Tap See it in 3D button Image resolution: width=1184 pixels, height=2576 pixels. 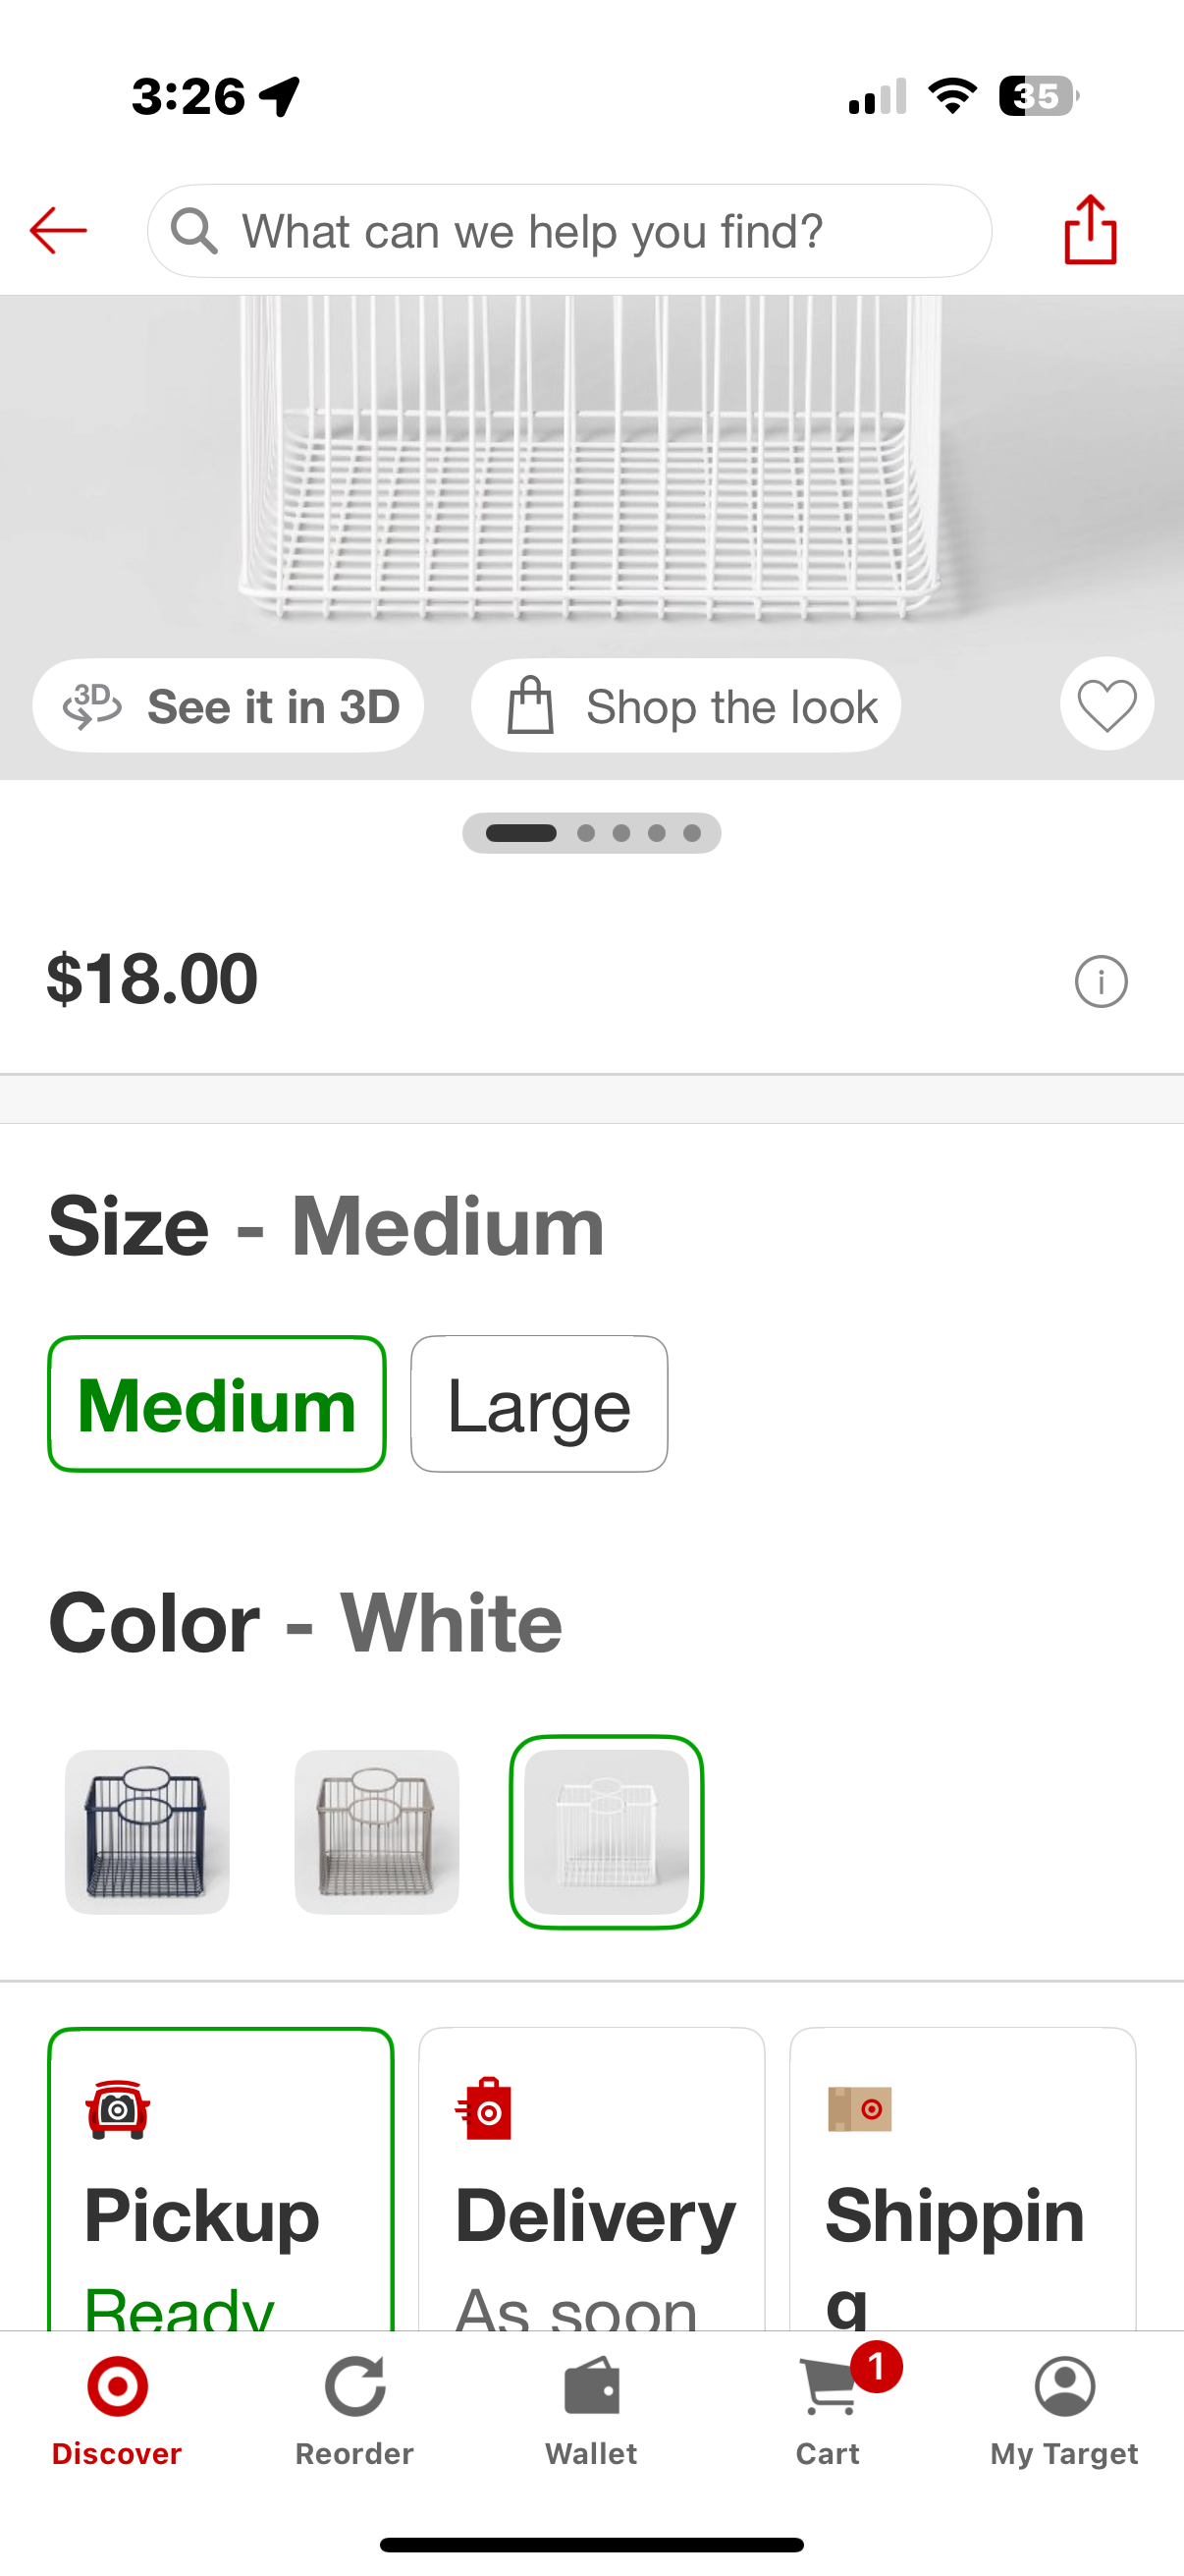pos(229,706)
